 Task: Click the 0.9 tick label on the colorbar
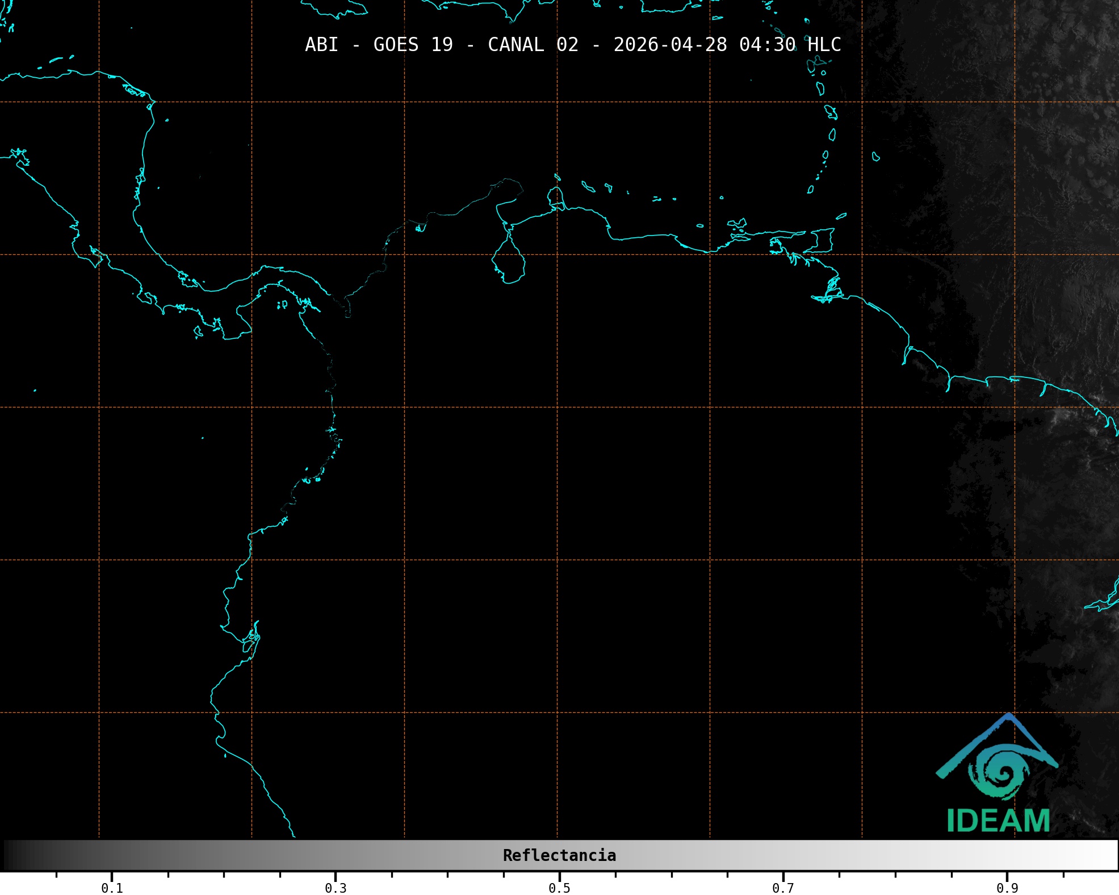click(x=1007, y=888)
